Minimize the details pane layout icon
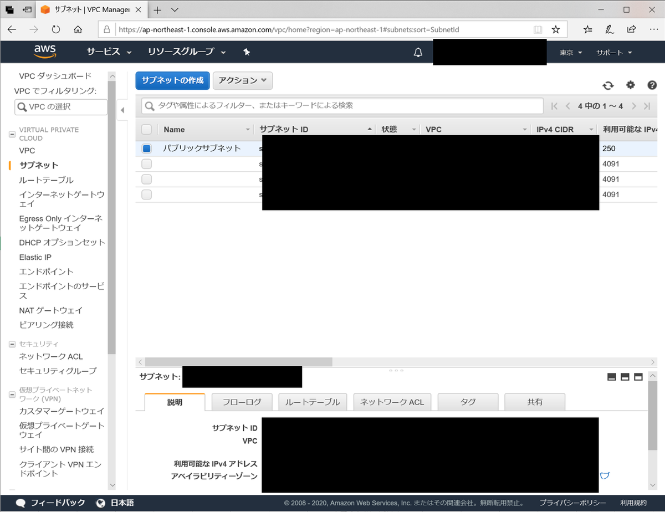The image size is (665, 512). coord(612,377)
